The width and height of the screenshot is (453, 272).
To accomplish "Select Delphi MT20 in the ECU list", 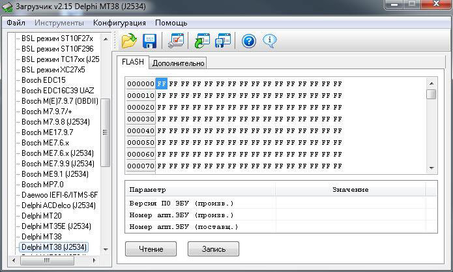I will [x=41, y=216].
